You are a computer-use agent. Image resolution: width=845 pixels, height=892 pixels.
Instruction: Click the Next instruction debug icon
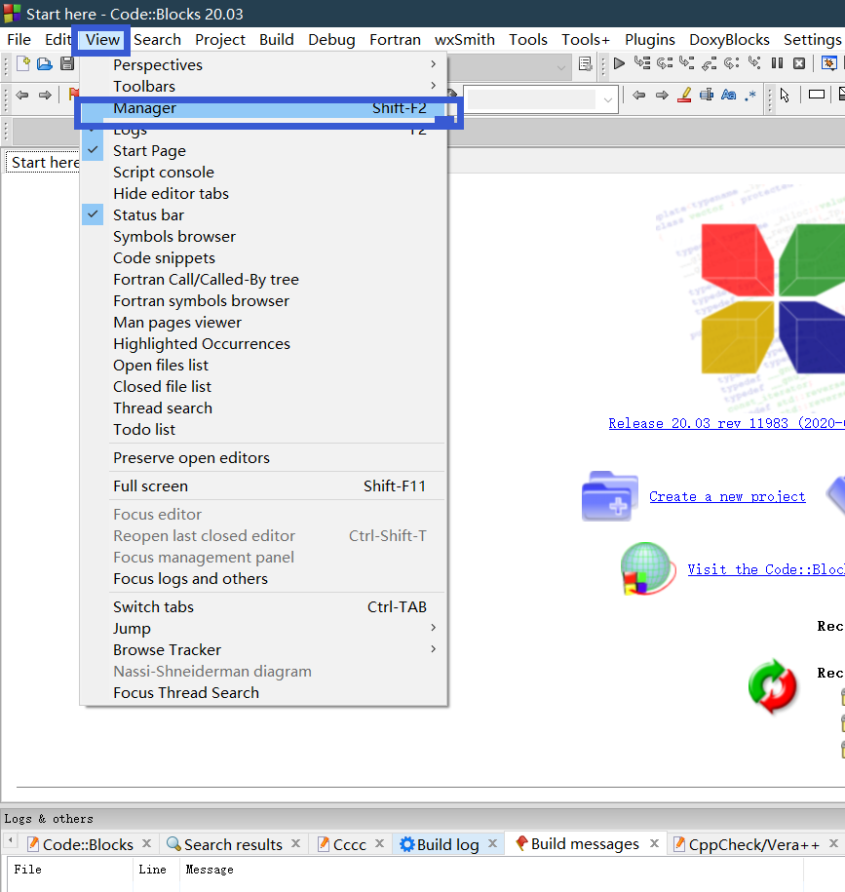point(732,63)
